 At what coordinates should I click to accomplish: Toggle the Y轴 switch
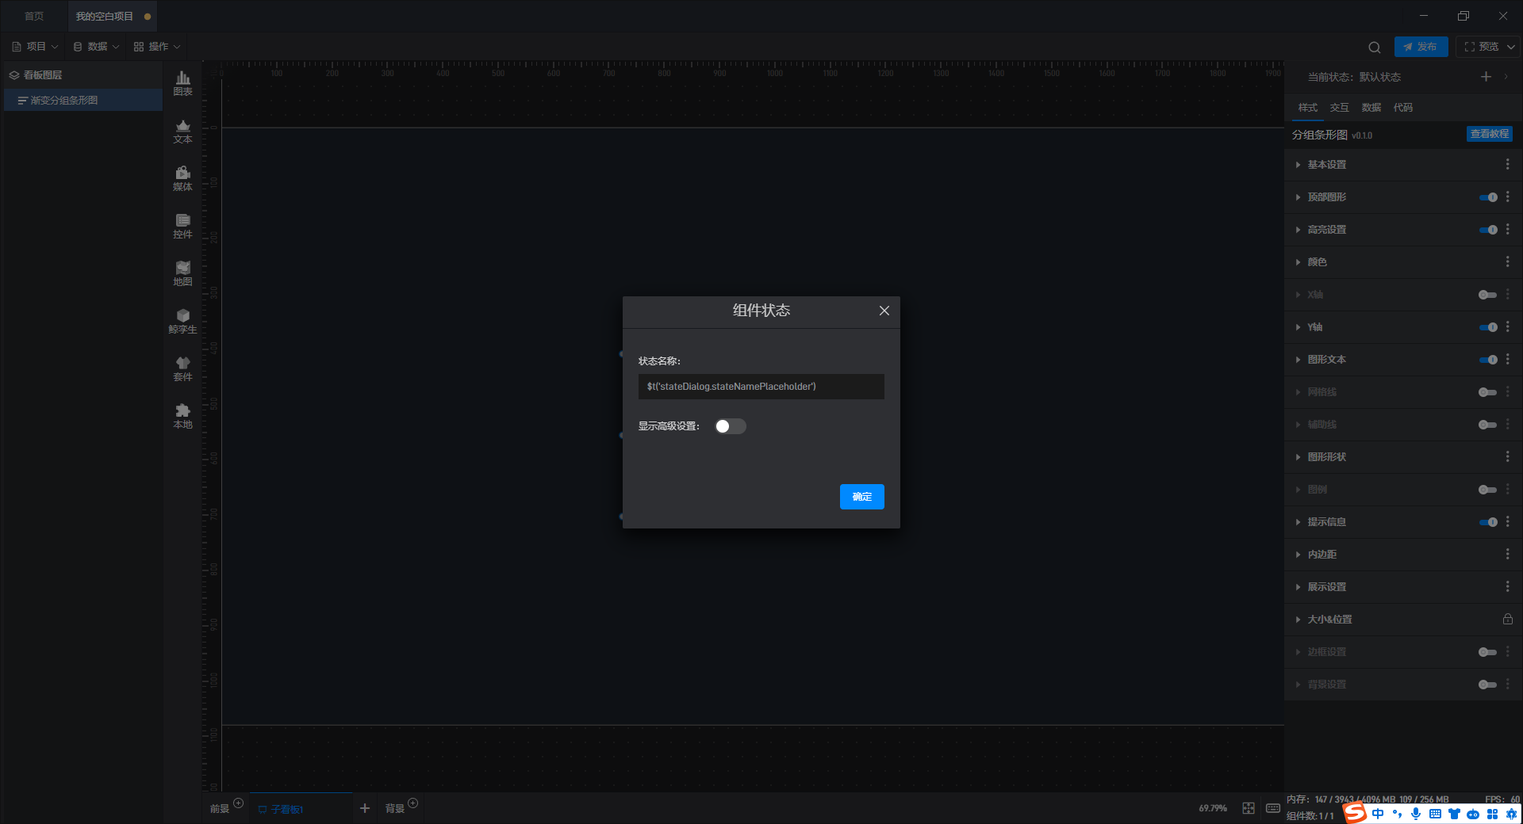point(1488,327)
